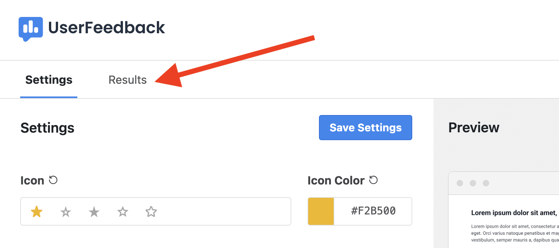The width and height of the screenshot is (559, 248).
Task: Click the middle dot in preview window header
Action: coord(473,183)
